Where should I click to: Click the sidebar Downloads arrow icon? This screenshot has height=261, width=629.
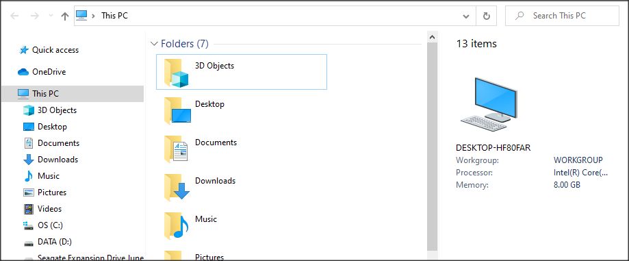coord(29,160)
